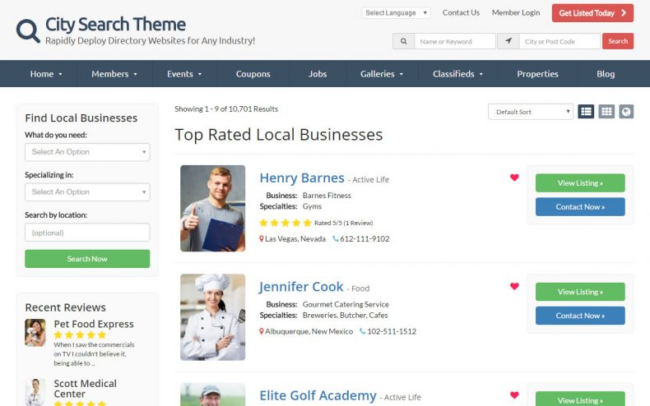Viewport: 650px width, 406px height.
Task: Switch to grid view layout icon
Action: point(606,112)
